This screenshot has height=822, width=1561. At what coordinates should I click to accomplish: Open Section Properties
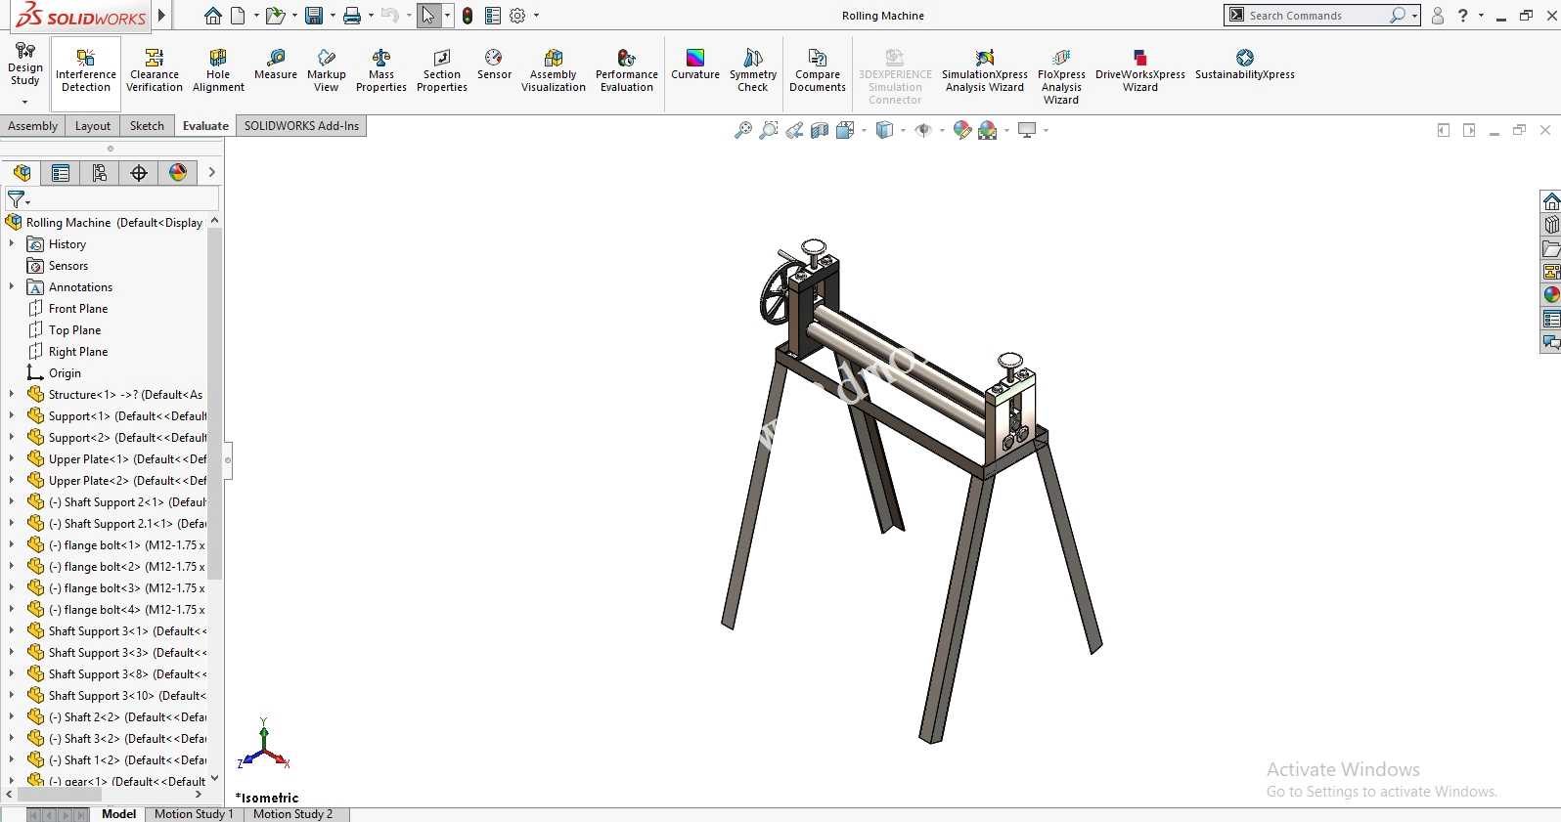click(442, 69)
